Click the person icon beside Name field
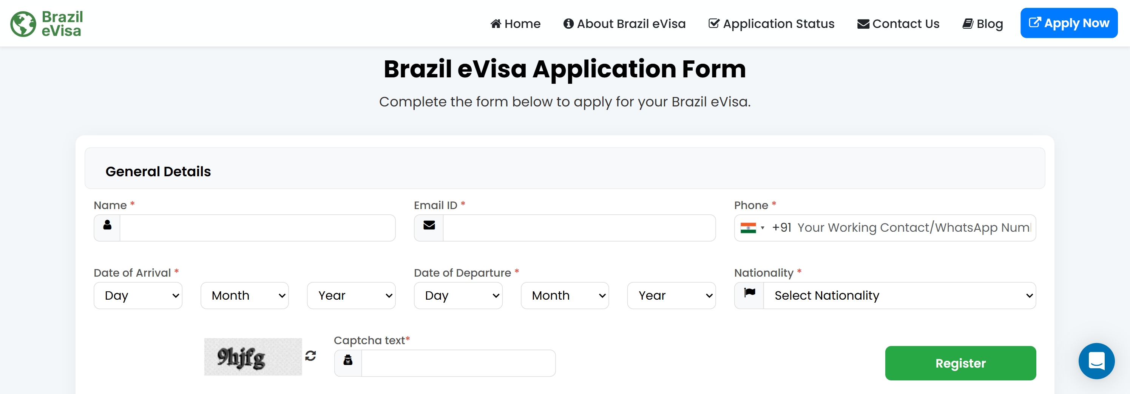The height and width of the screenshot is (394, 1130). 107,225
